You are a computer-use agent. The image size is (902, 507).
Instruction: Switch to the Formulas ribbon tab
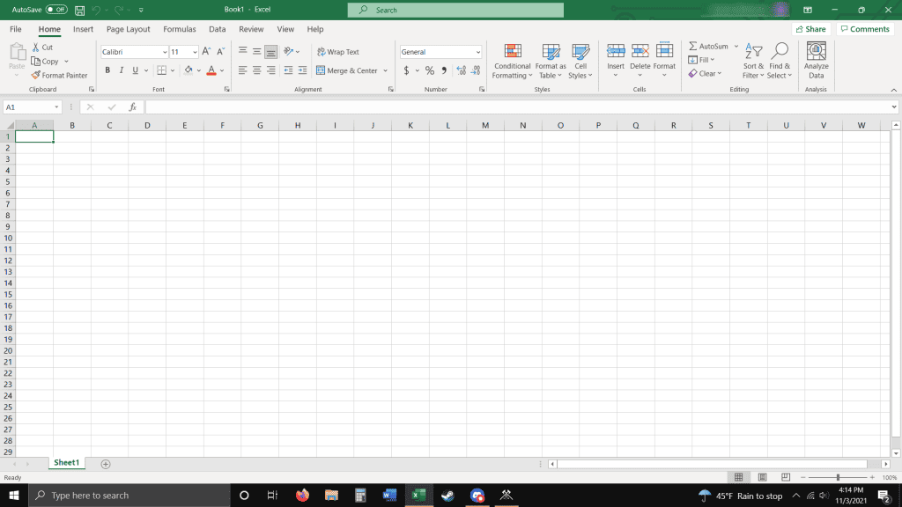(x=180, y=28)
